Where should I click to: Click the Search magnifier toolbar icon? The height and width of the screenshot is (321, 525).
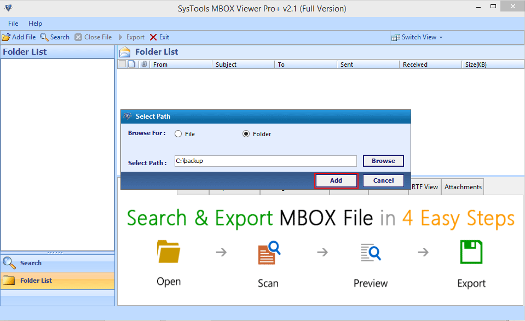click(x=44, y=37)
